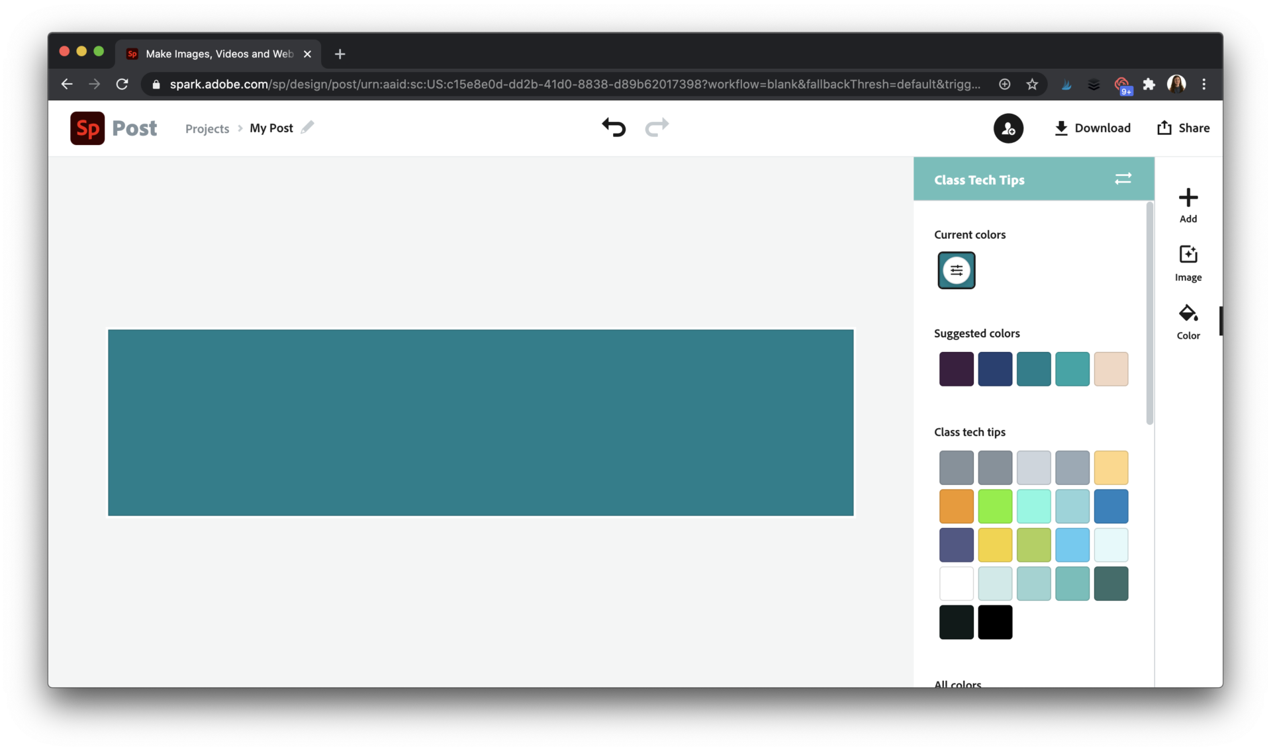This screenshot has height=751, width=1271.
Task: Rename the post via the pencil icon
Action: pos(307,128)
